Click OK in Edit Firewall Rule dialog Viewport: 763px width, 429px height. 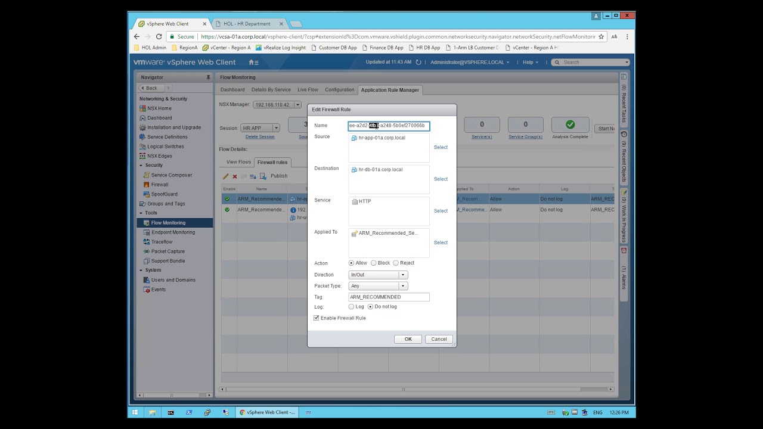coord(408,339)
